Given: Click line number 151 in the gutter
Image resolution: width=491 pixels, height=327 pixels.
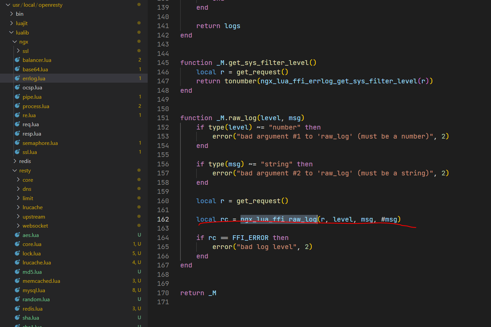Looking at the screenshot, I should [x=163, y=118].
